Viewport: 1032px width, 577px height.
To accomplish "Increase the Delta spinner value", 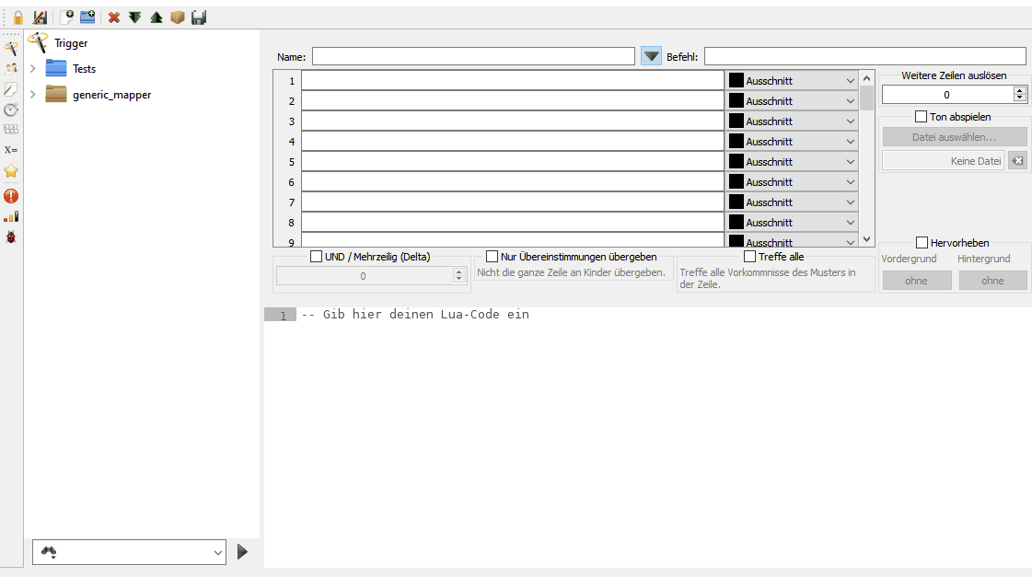I will pos(458,271).
